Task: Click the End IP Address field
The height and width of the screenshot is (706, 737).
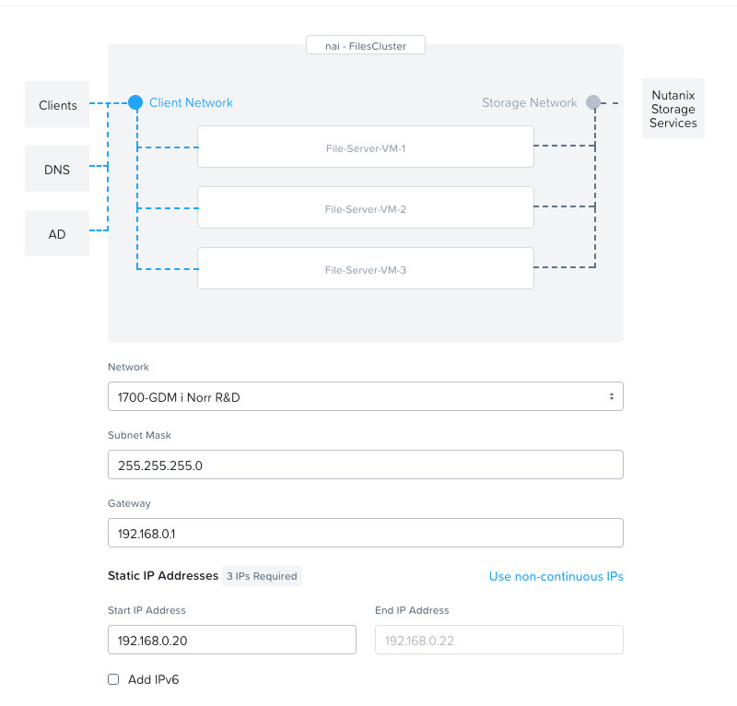Action: click(498, 640)
